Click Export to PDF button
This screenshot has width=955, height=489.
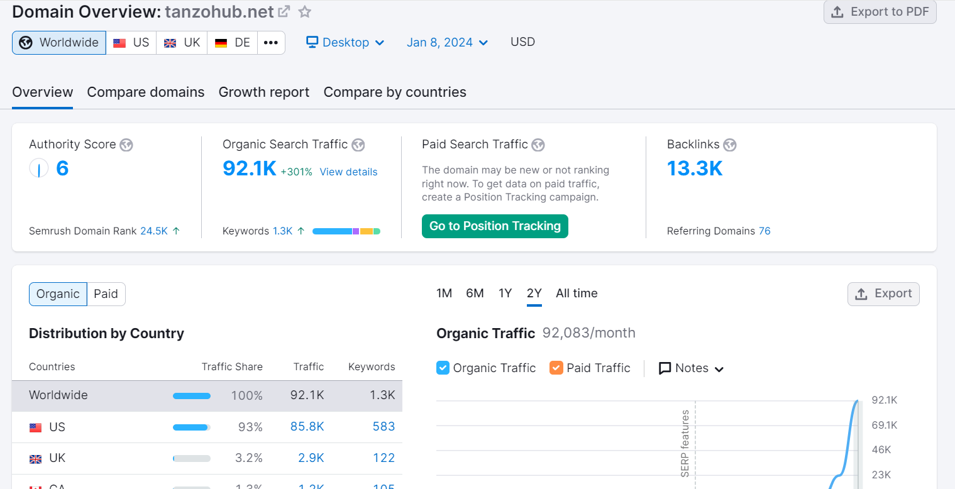(x=880, y=12)
